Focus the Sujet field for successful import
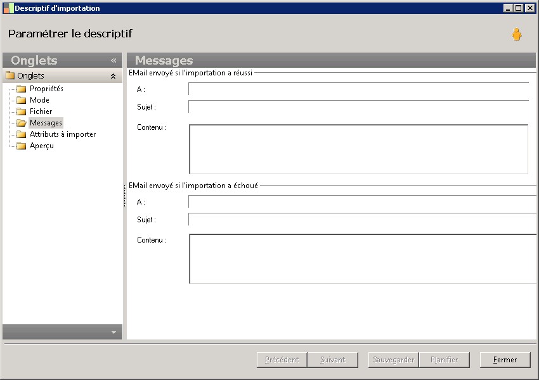Viewport: 539px width, 380px height. pyautogui.click(x=358, y=107)
